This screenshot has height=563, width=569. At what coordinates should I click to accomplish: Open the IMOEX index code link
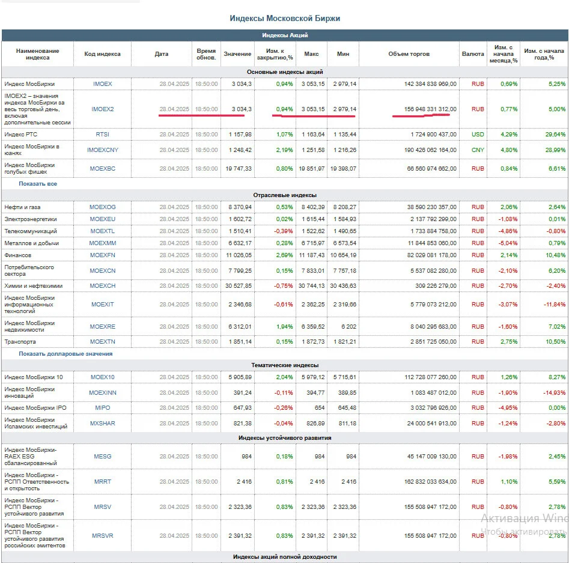(102, 84)
